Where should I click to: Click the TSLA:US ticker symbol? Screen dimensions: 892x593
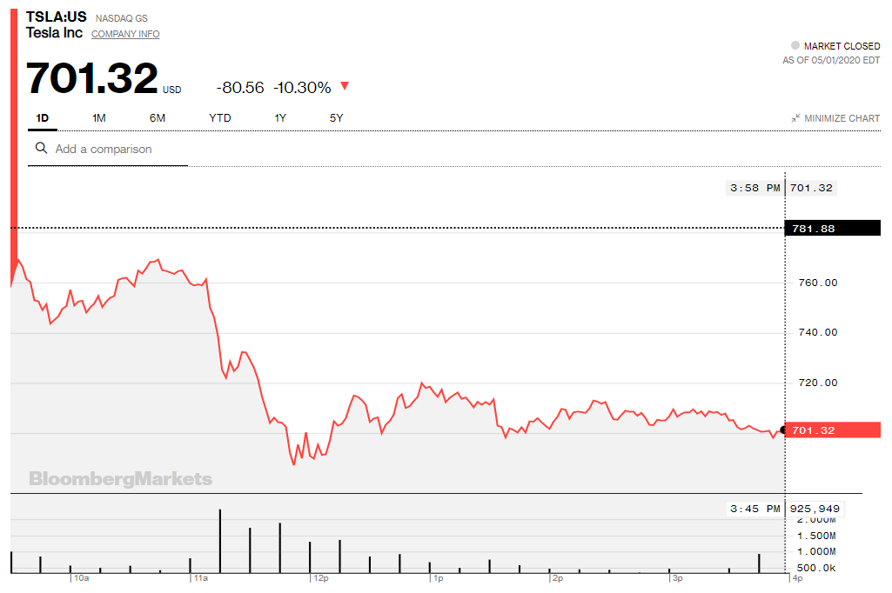click(x=55, y=17)
